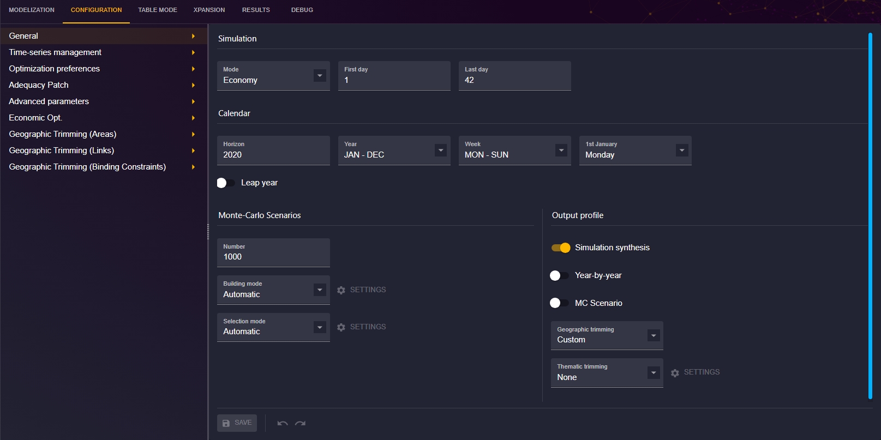Click the SAVE button
881x440 pixels.
pyautogui.click(x=237, y=423)
